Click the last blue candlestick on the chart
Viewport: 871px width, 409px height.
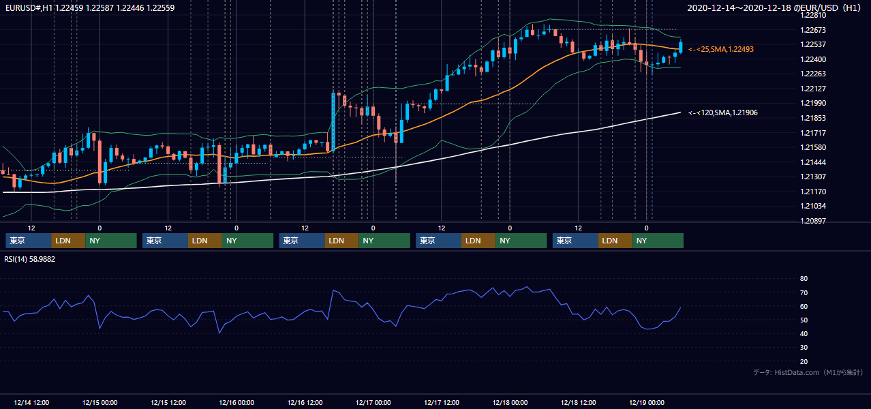point(680,47)
